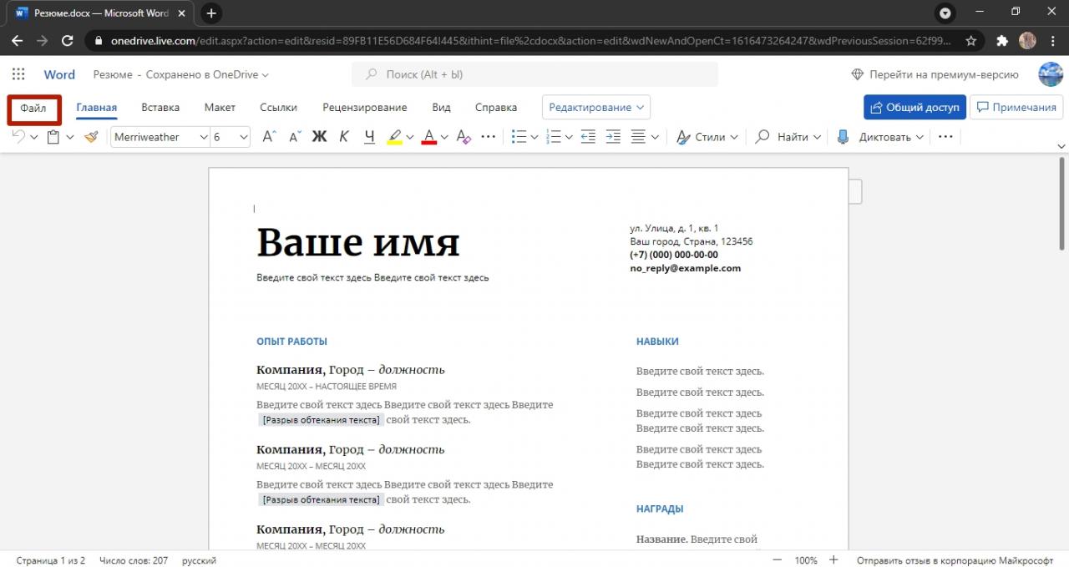This screenshot has width=1069, height=567.
Task: Open the app launcher grid icon
Action: [18, 74]
